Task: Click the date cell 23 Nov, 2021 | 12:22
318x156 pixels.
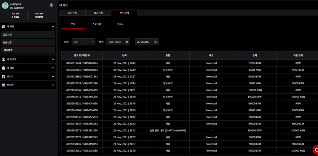Action: pos(124,63)
